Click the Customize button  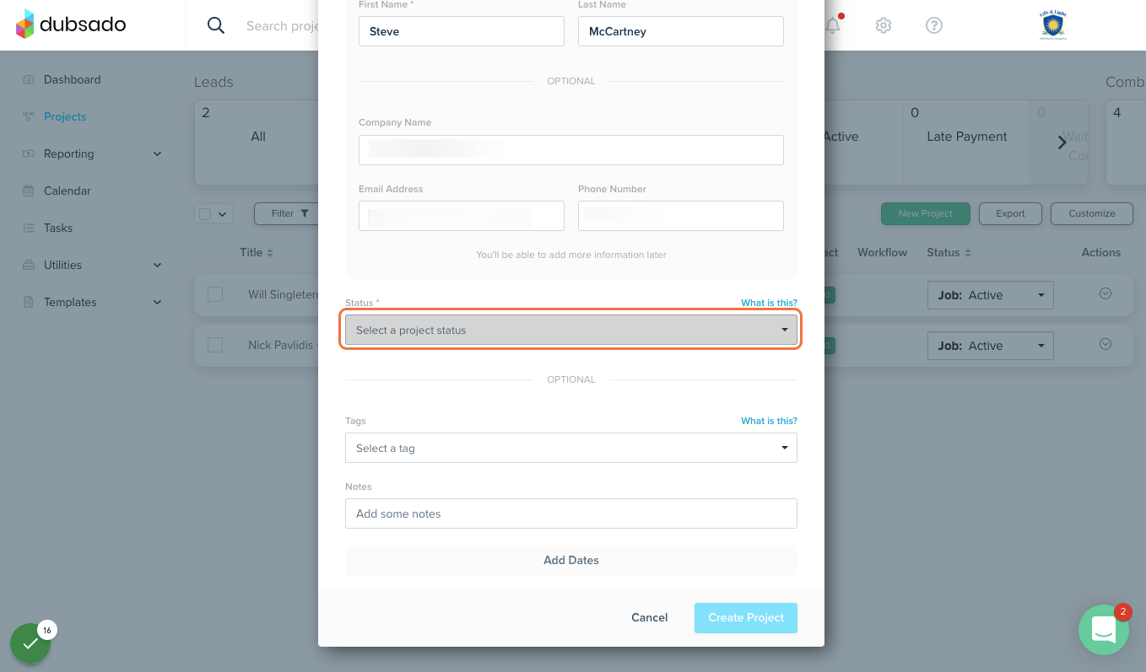[x=1092, y=213]
